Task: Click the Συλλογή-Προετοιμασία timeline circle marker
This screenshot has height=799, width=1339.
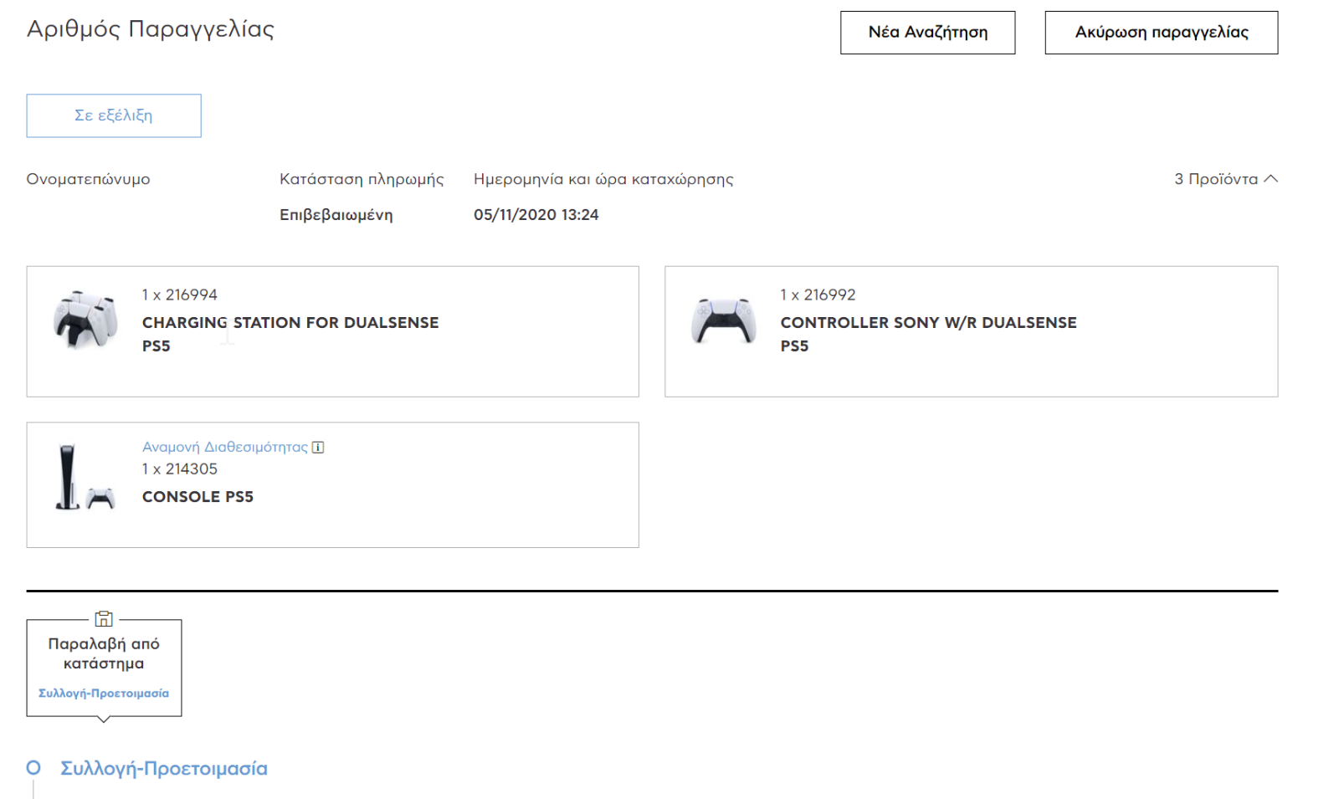Action: coord(33,767)
